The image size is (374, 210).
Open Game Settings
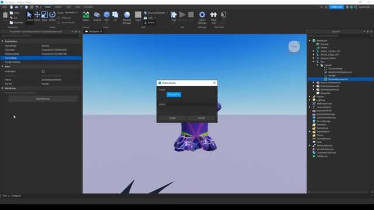coord(202,17)
